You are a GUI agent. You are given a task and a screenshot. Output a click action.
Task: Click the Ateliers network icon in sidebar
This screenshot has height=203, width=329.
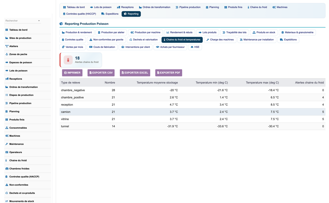7,46
